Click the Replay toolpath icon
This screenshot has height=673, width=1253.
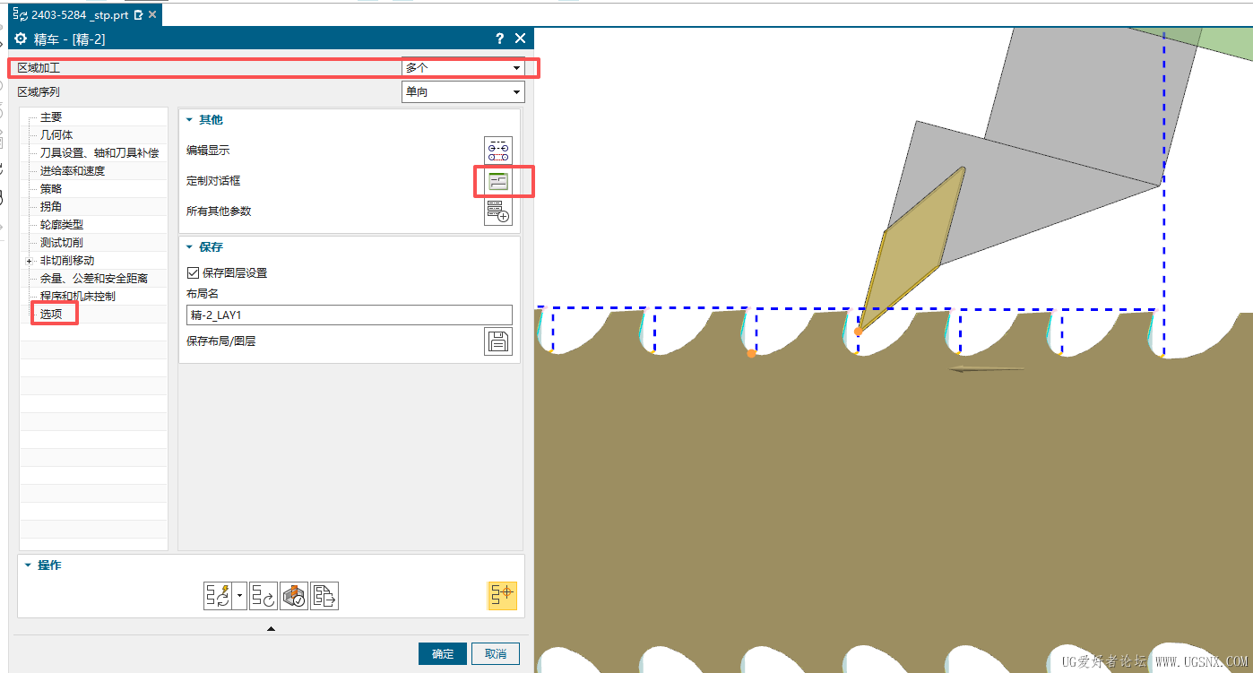pos(264,596)
